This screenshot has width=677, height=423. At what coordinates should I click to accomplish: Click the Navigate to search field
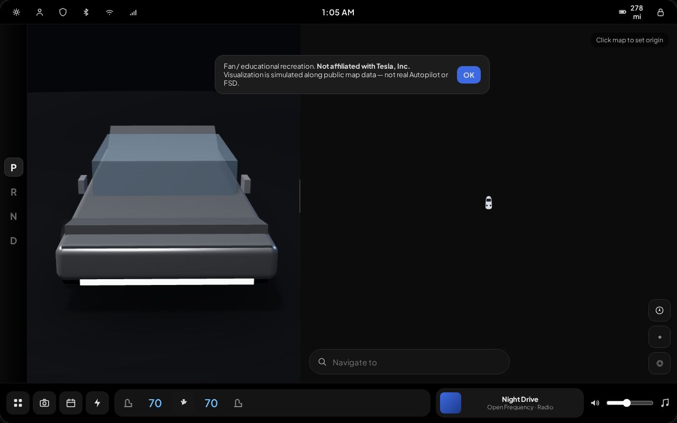tap(409, 362)
